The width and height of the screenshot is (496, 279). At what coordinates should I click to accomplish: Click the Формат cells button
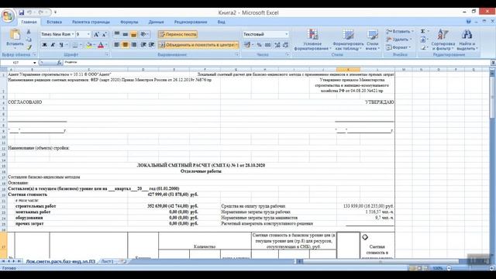pyautogui.click(x=398, y=47)
